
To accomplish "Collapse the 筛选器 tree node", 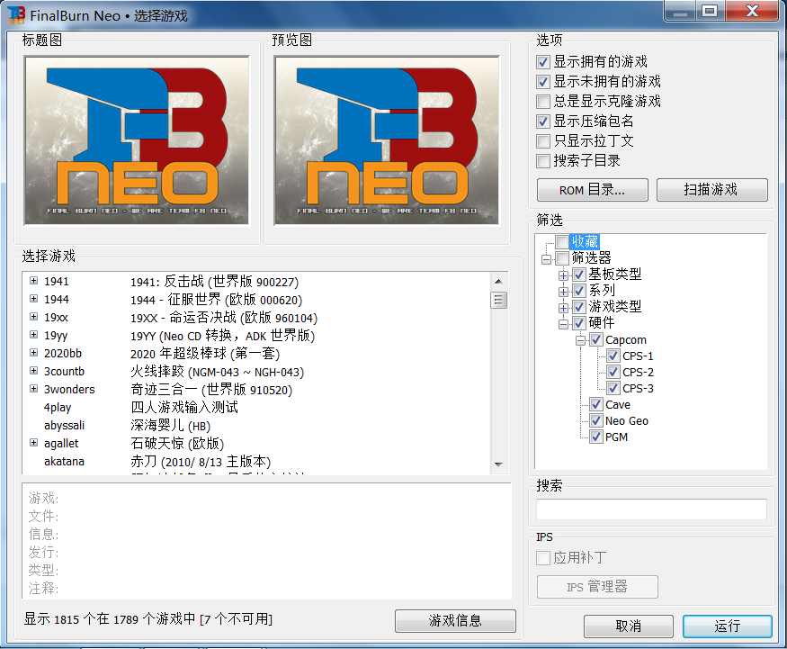I will tap(546, 259).
